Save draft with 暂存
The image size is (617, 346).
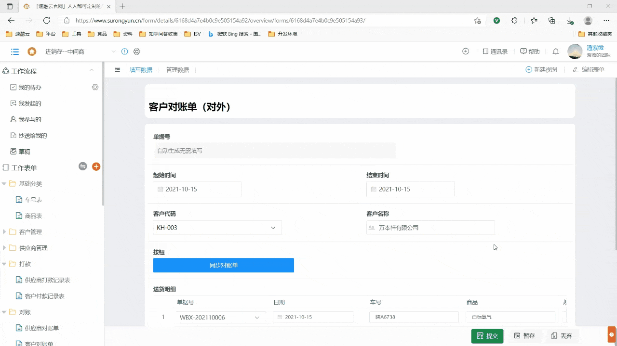coord(524,336)
